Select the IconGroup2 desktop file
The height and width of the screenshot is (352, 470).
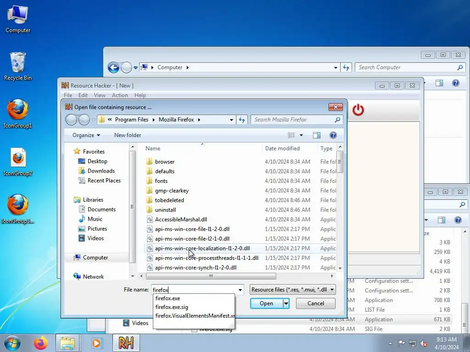pyautogui.click(x=18, y=162)
